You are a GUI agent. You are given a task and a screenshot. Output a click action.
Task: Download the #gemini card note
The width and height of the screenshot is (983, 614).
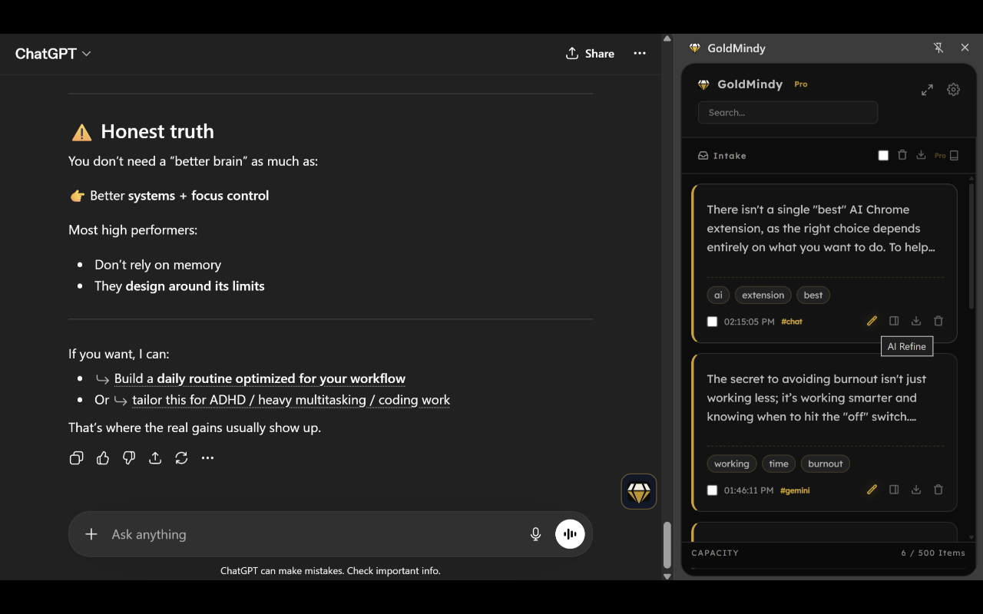(x=916, y=490)
